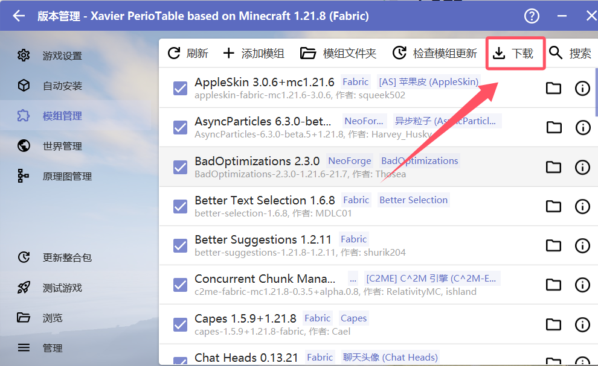This screenshot has height=366, width=598.
Task: Open the help question mark icon
Action: tap(532, 16)
